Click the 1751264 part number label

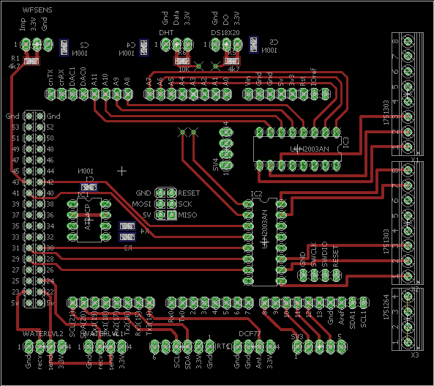coord(386,307)
